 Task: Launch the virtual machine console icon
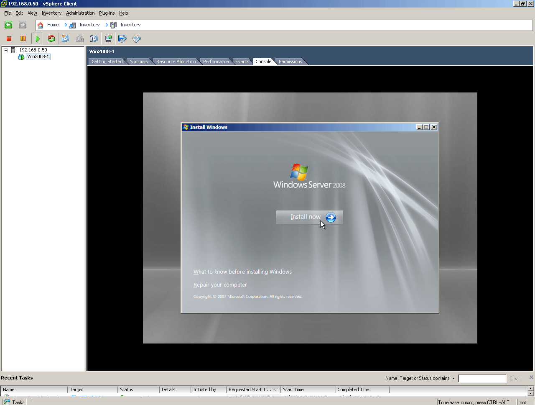(108, 38)
